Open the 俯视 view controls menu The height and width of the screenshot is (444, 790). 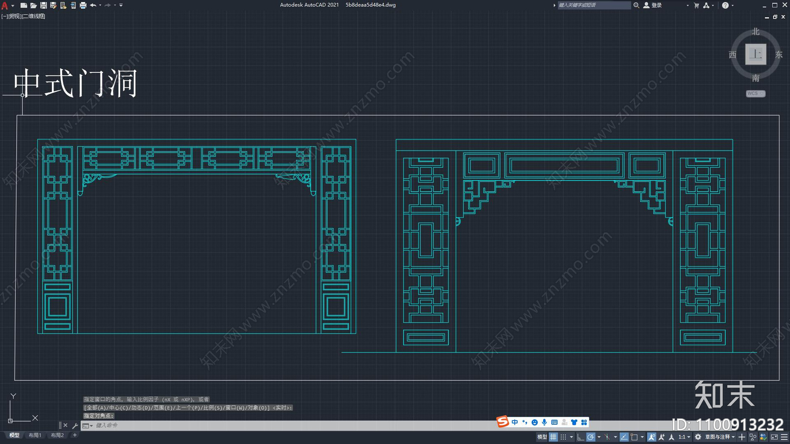coord(15,16)
